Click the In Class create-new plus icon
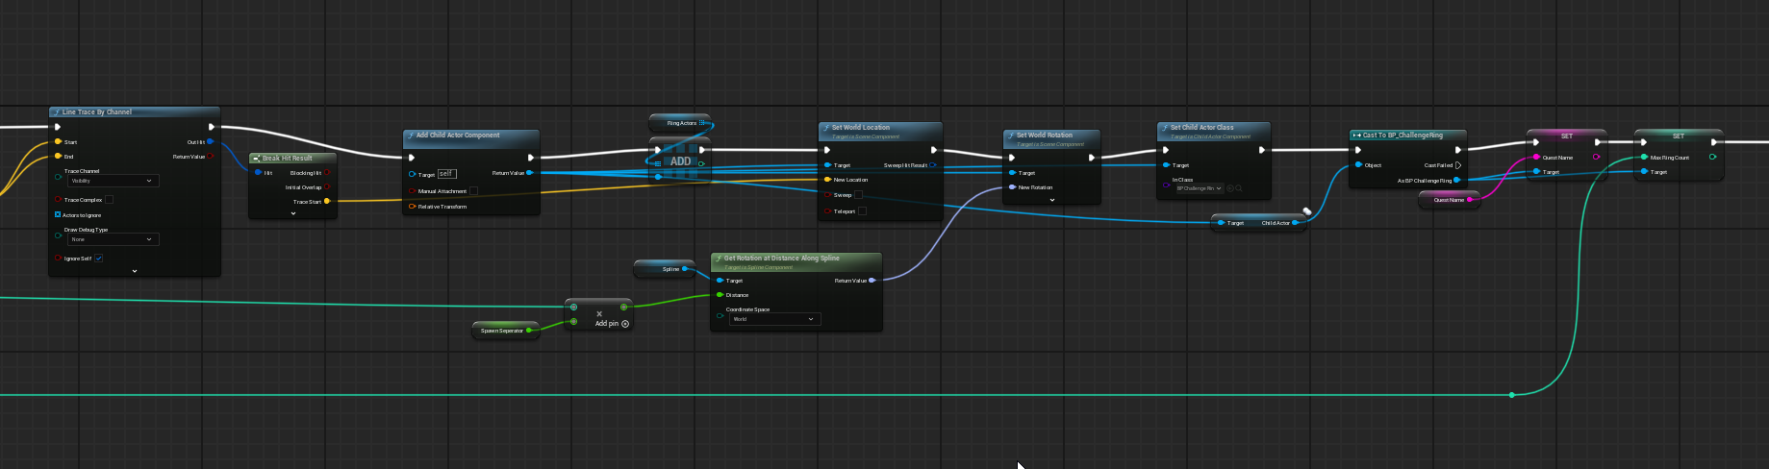This screenshot has height=469, width=1769. click(x=1229, y=188)
